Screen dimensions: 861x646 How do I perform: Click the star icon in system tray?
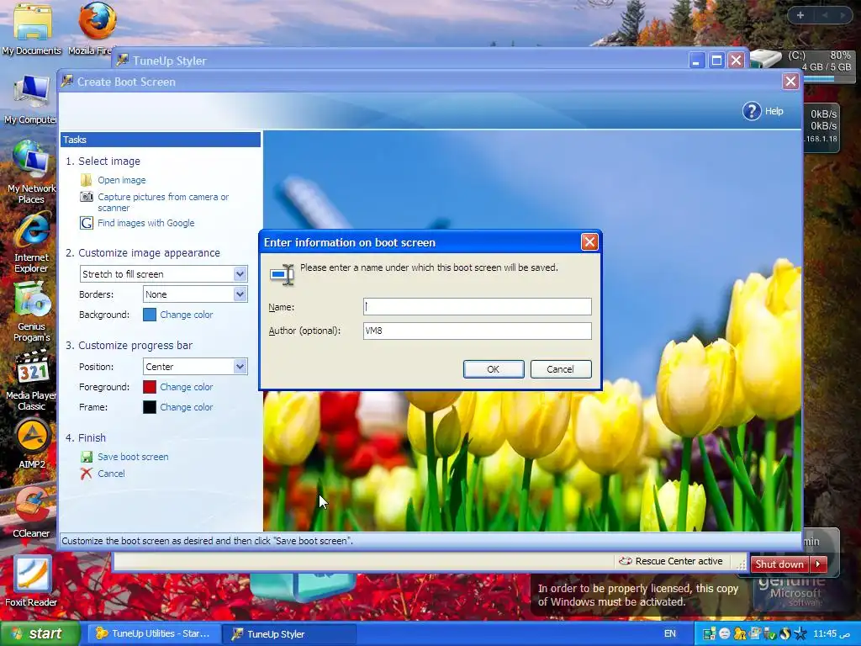tap(800, 634)
